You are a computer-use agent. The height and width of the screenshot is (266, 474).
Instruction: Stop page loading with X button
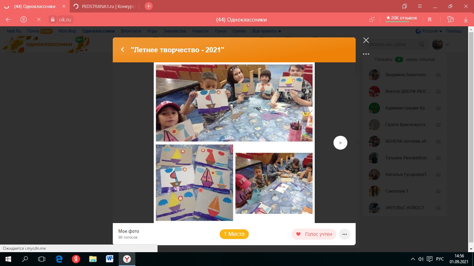[x=39, y=19]
